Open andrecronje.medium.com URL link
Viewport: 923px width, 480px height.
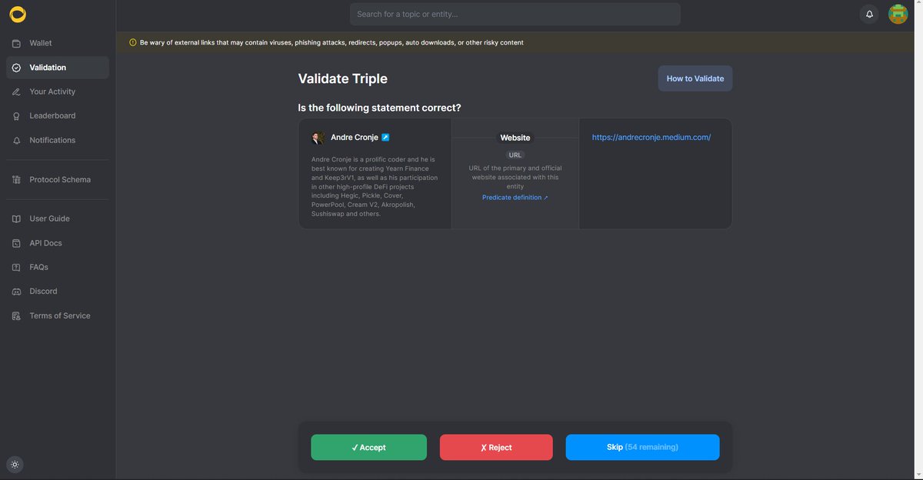651,138
